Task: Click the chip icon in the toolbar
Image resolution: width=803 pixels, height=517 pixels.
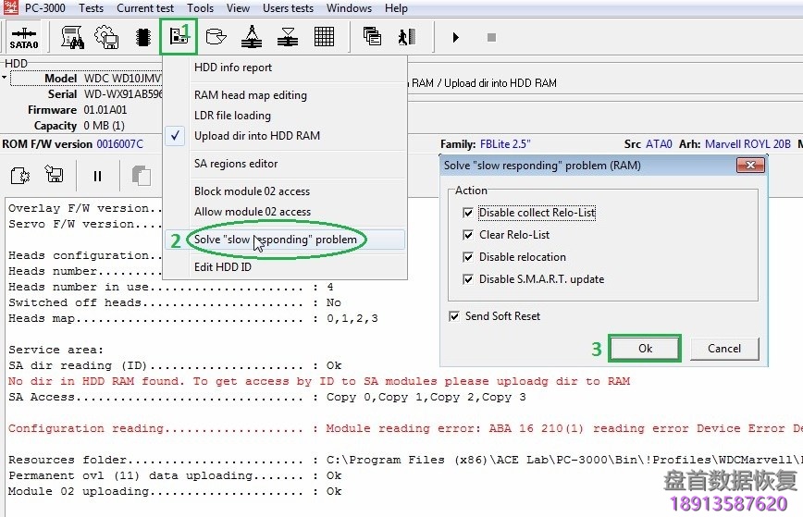Action: 142,38
